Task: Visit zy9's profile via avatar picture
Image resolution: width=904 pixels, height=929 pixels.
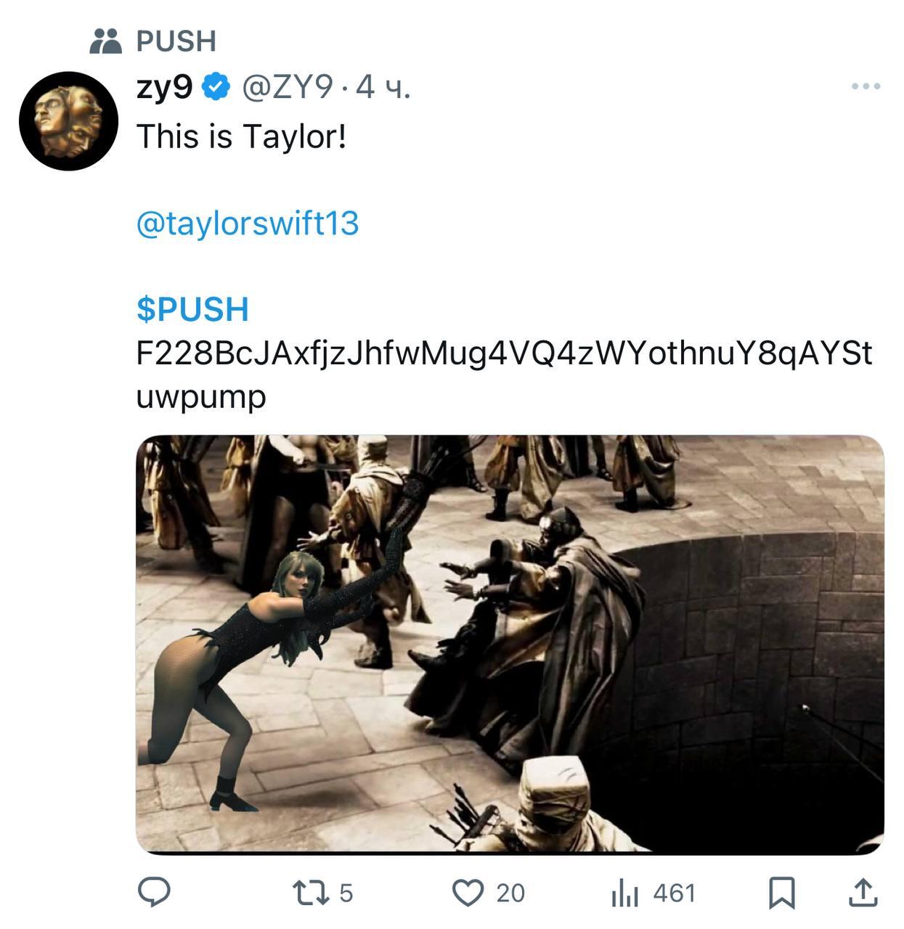Action: pos(68,120)
